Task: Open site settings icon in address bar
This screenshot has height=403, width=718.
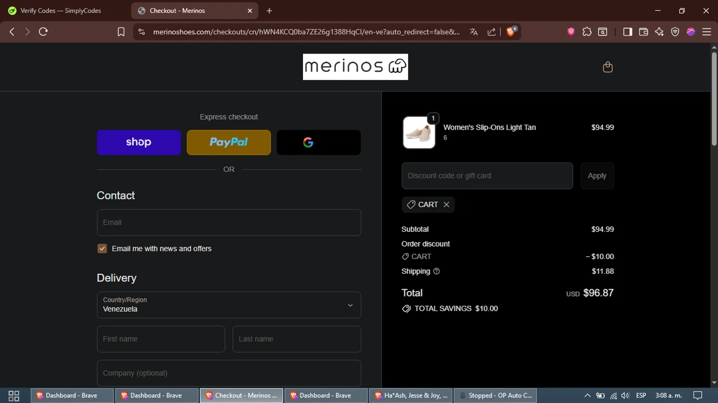Action: pyautogui.click(x=141, y=32)
